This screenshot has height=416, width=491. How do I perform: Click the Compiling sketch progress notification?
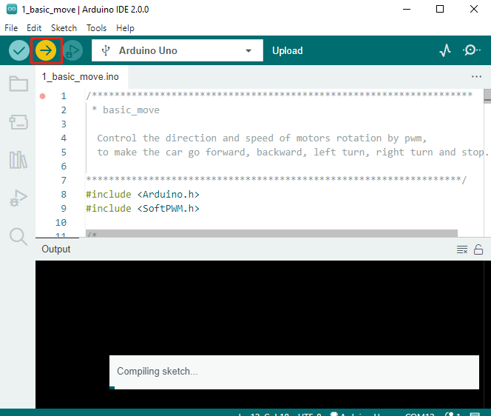tap(294, 372)
